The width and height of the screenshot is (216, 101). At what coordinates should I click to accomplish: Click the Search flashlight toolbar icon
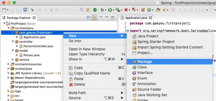[164, 10]
